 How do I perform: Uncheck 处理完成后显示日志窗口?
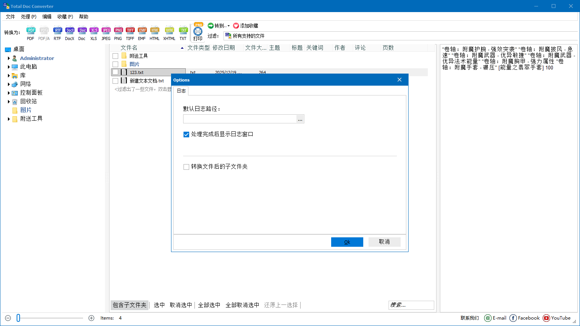point(186,134)
